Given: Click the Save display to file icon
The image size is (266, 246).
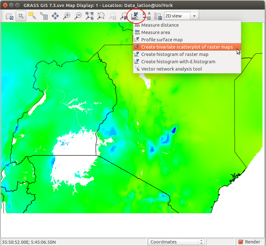Looking at the screenshot, I should pos(158,16).
